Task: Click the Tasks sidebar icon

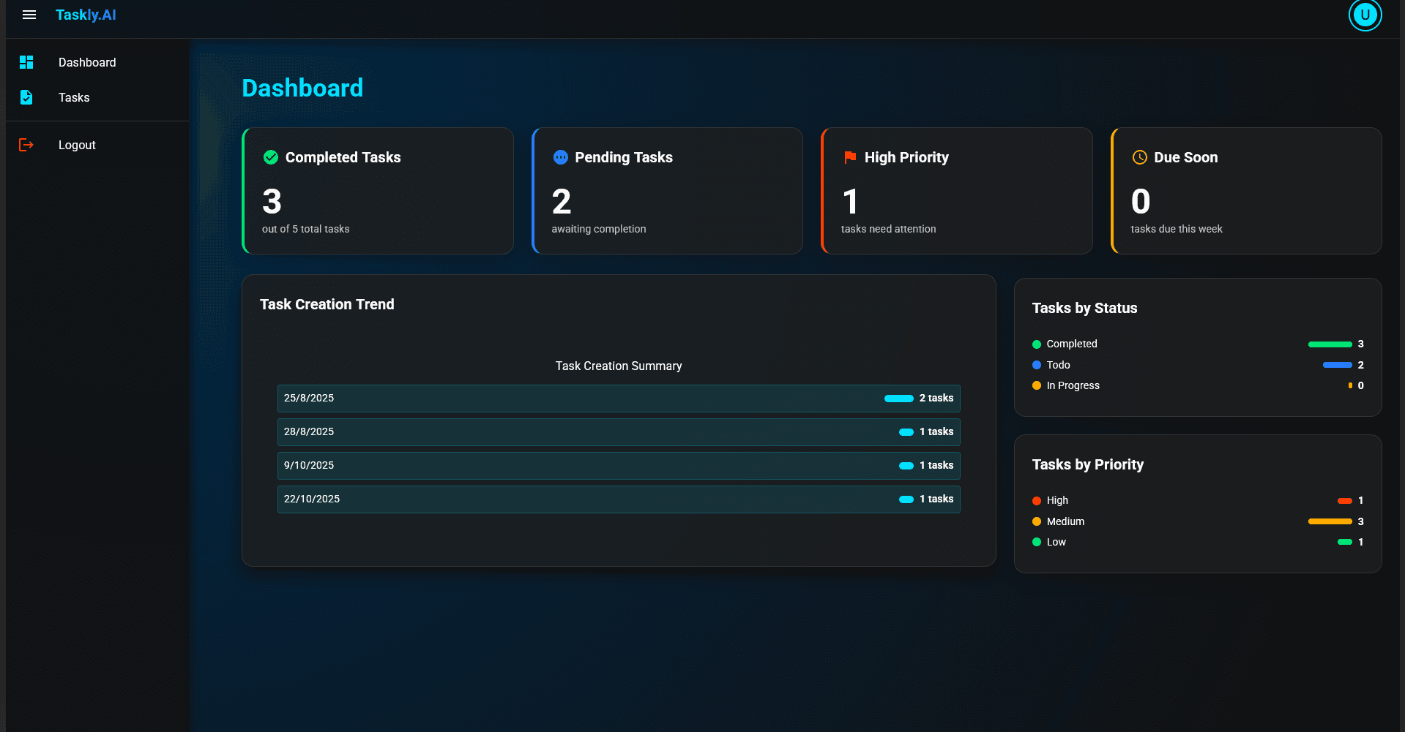Action: (26, 97)
